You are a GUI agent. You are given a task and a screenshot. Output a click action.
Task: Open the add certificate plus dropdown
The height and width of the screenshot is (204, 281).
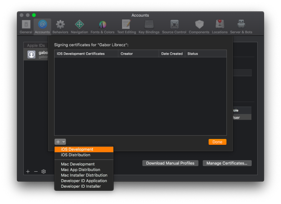pos(60,142)
